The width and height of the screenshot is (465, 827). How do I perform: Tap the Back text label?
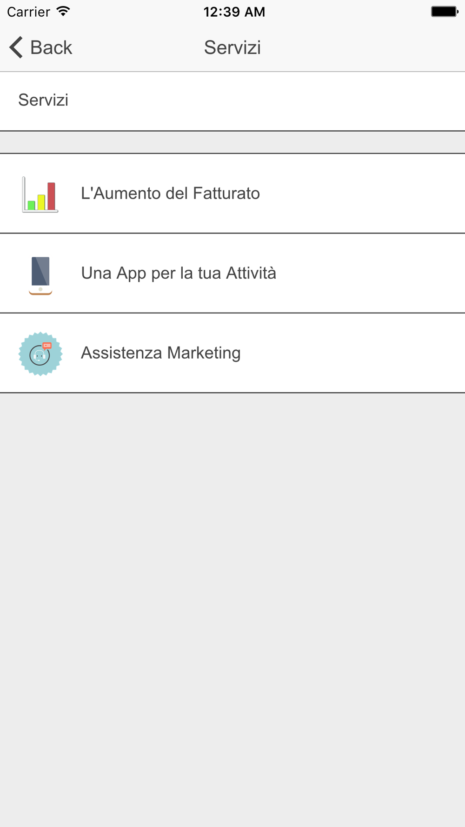51,47
